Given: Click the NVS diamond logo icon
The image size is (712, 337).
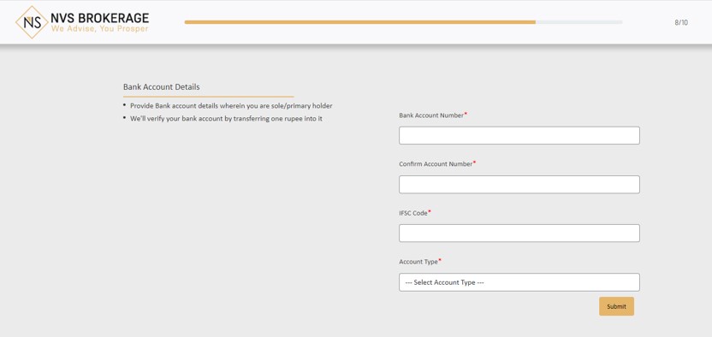Looking at the screenshot, I should tap(32, 22).
